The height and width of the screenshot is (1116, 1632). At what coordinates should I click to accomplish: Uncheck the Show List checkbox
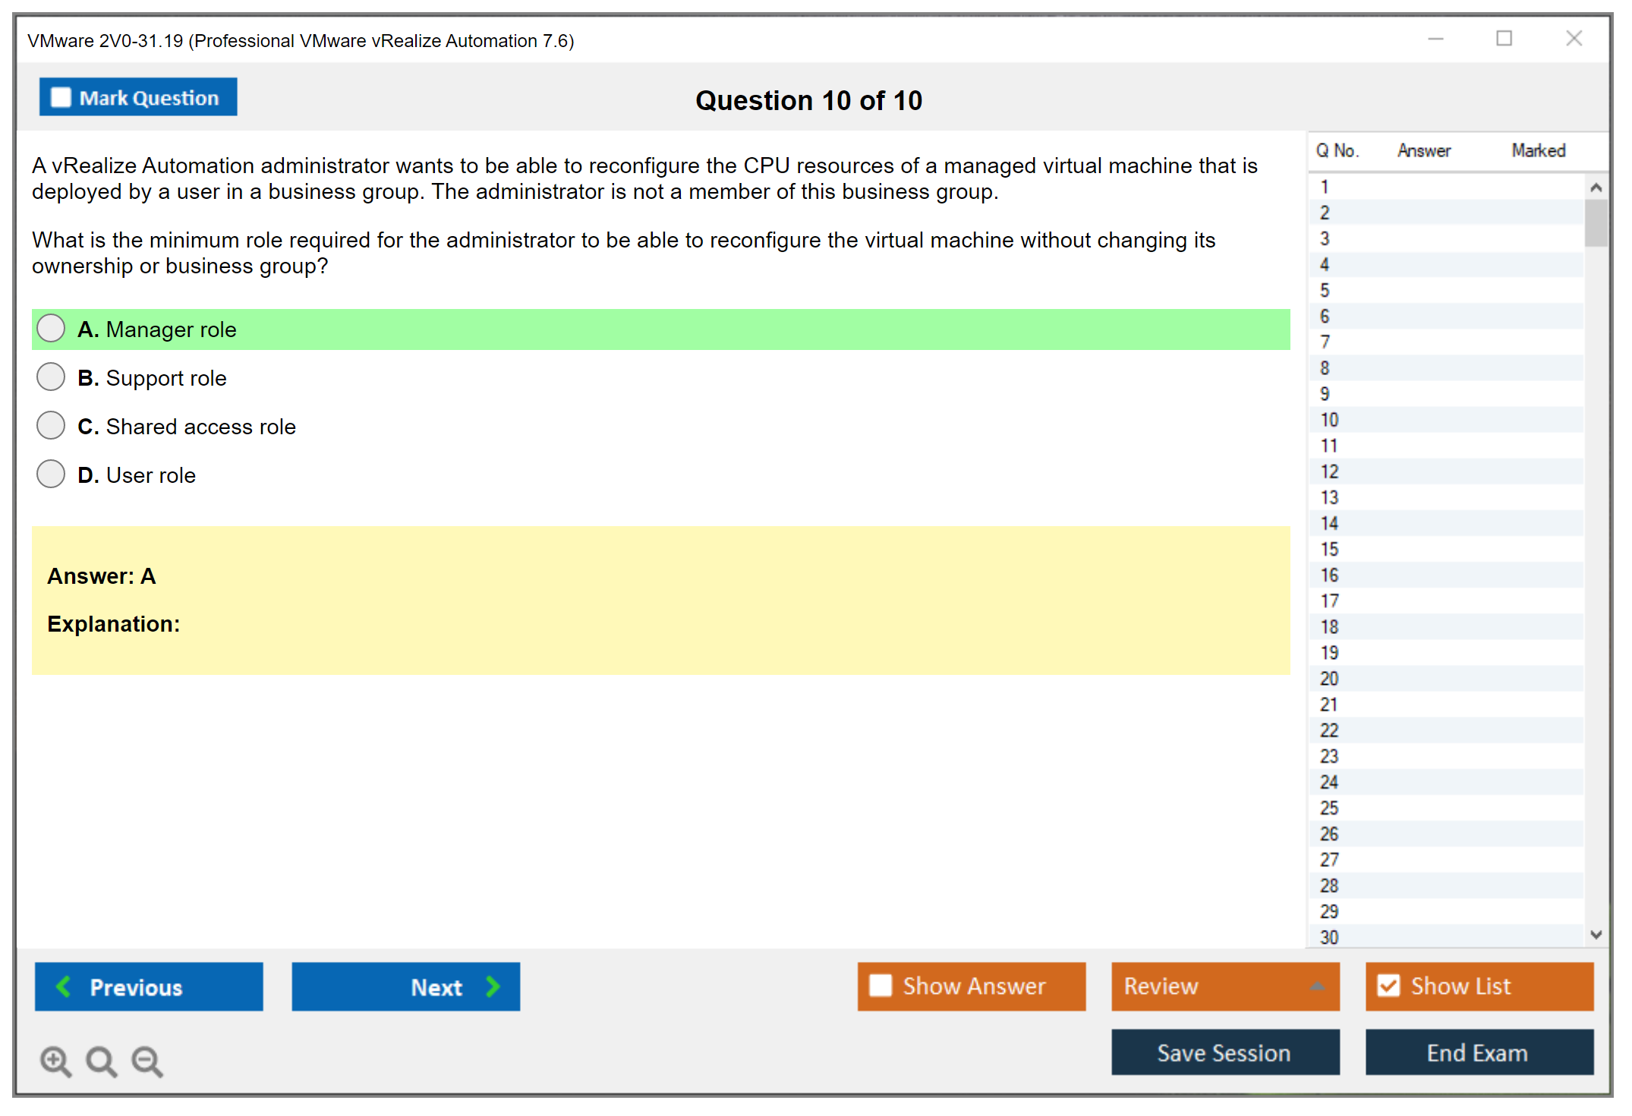(1388, 985)
